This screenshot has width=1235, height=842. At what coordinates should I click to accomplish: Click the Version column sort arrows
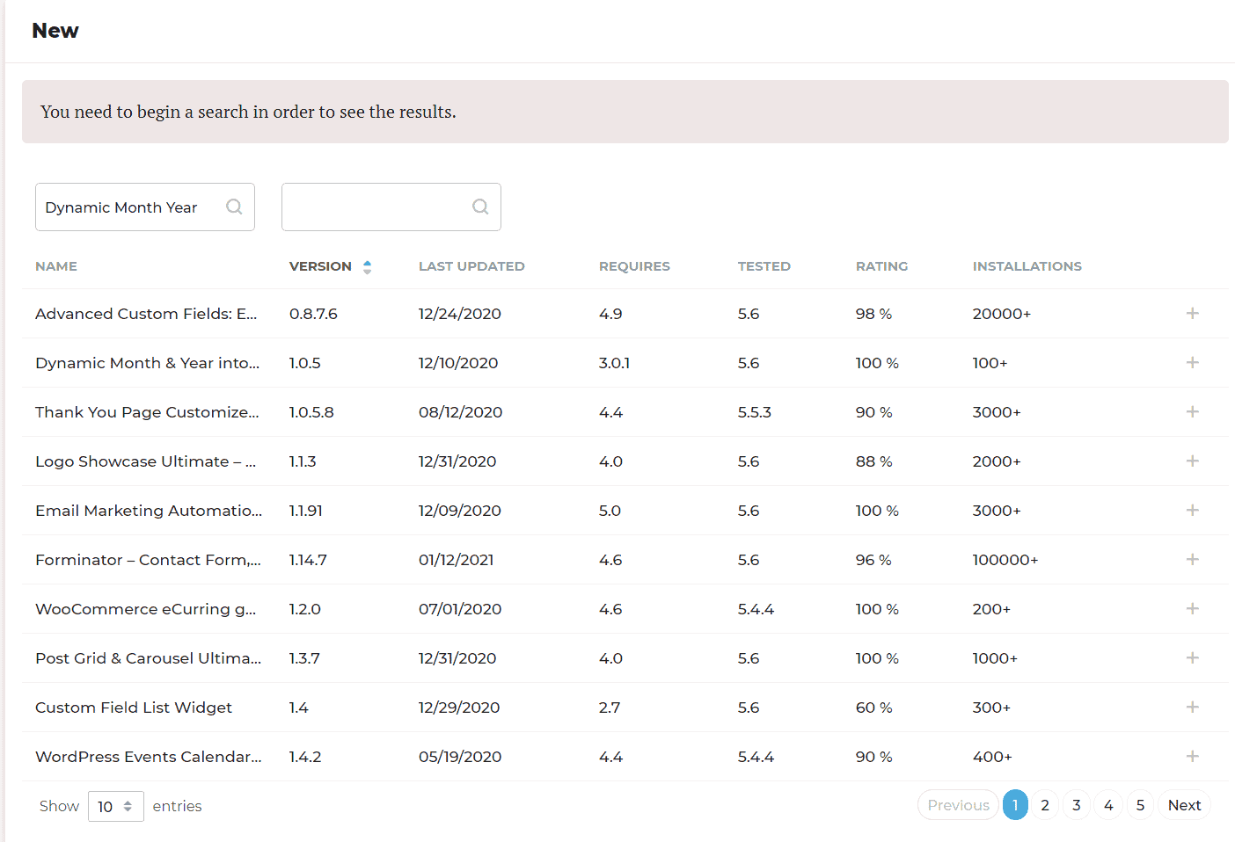pos(367,267)
